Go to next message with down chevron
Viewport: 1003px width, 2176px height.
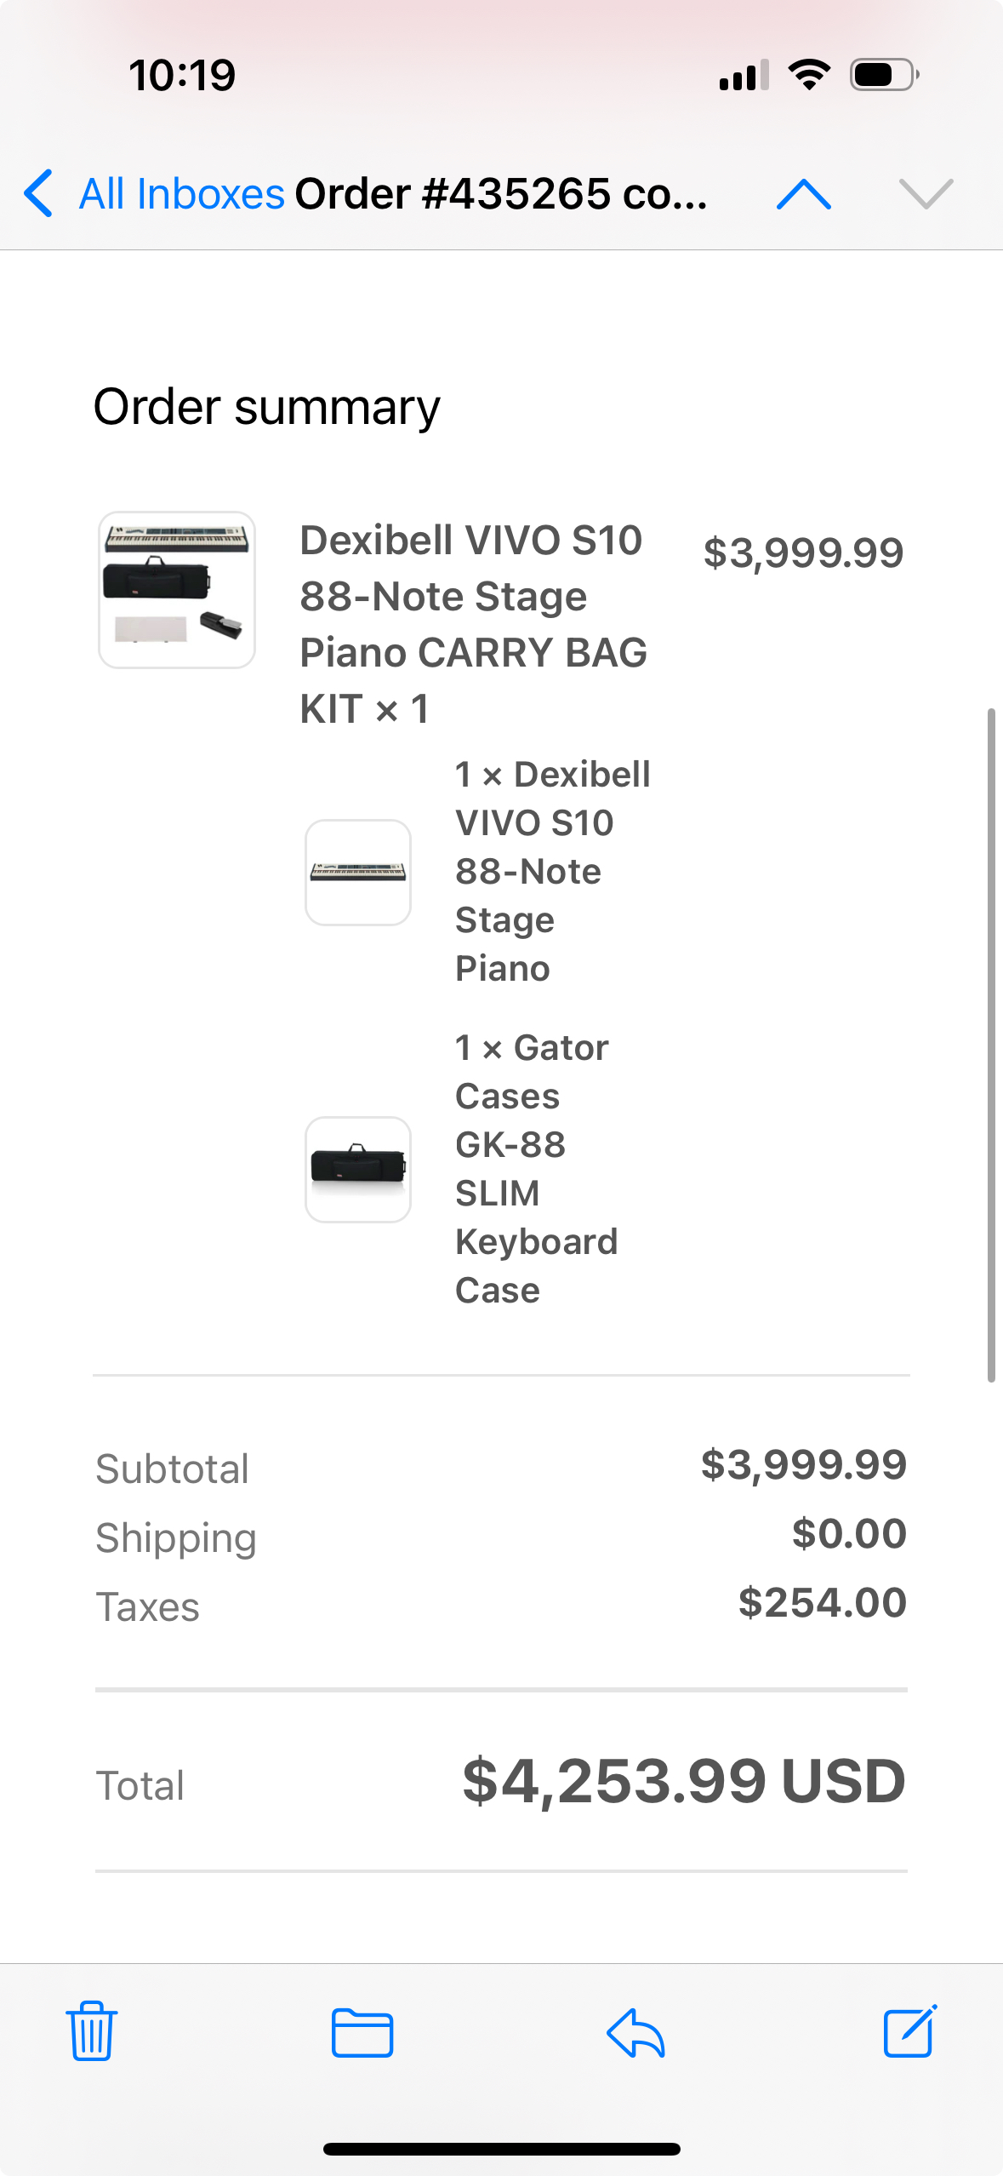coord(926,194)
